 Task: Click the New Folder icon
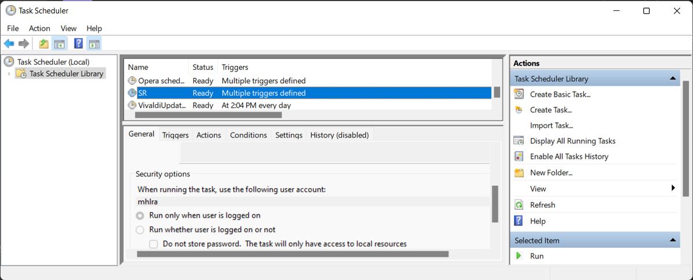click(519, 173)
